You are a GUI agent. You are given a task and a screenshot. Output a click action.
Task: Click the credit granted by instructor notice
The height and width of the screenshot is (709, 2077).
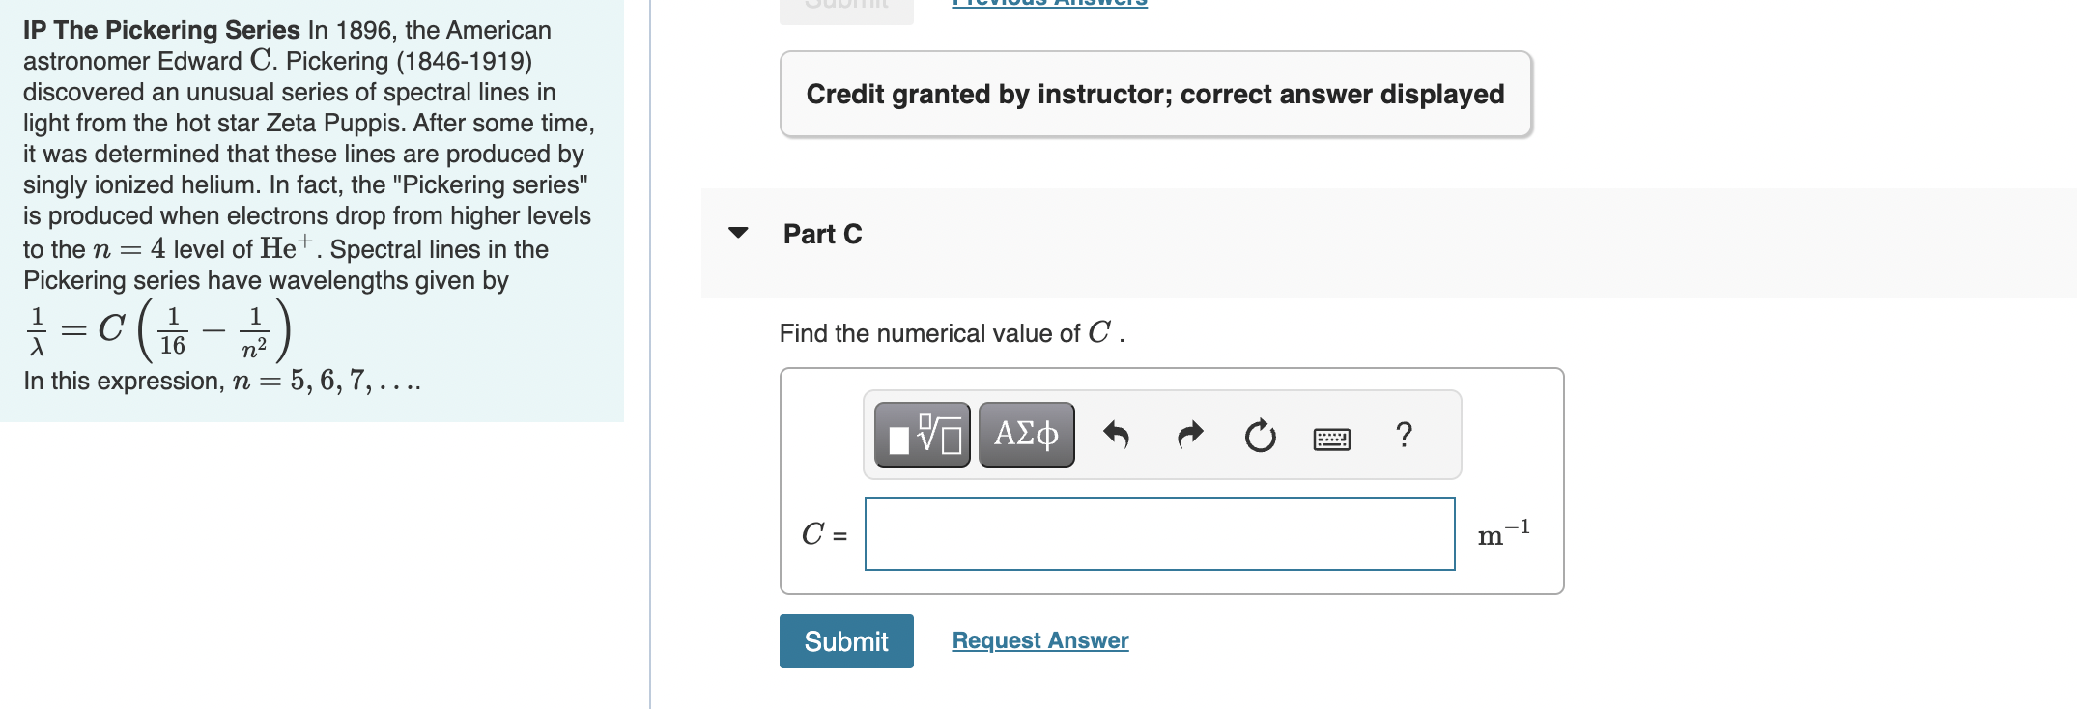click(x=1155, y=94)
